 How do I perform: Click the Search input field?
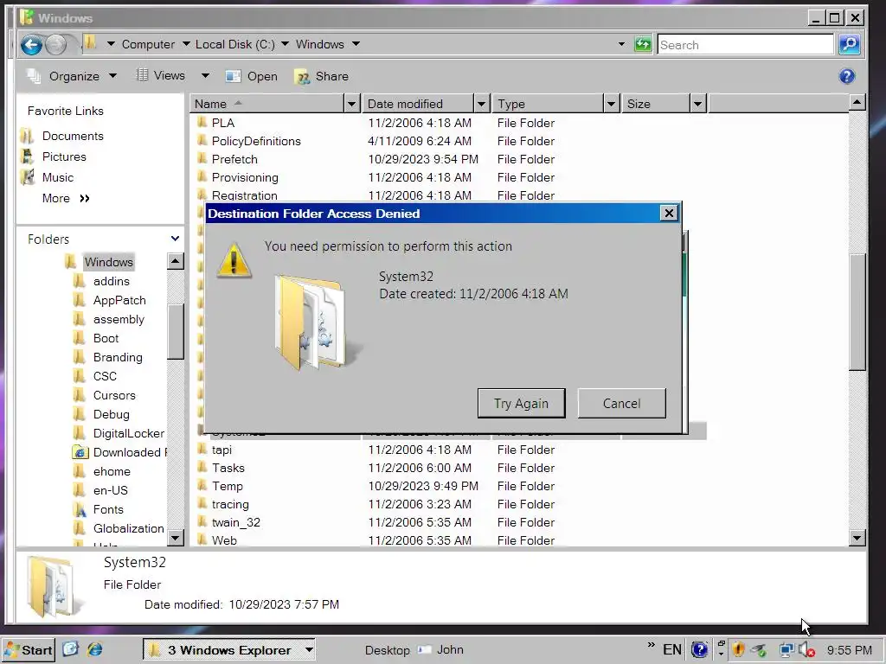[745, 45]
